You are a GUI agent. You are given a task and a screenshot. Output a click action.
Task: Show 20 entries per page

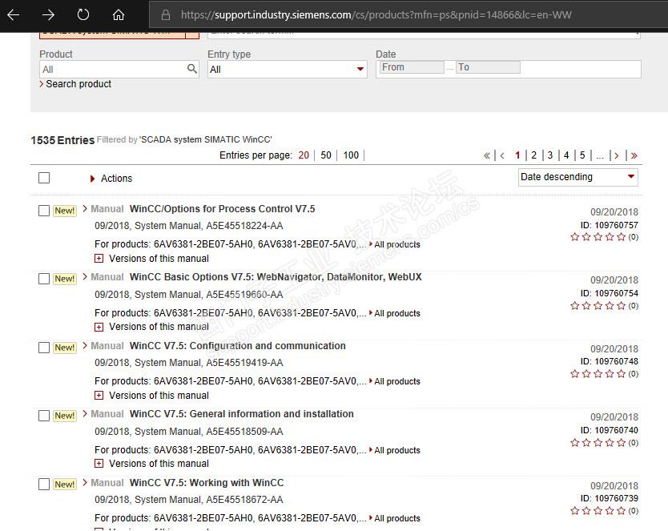[304, 155]
